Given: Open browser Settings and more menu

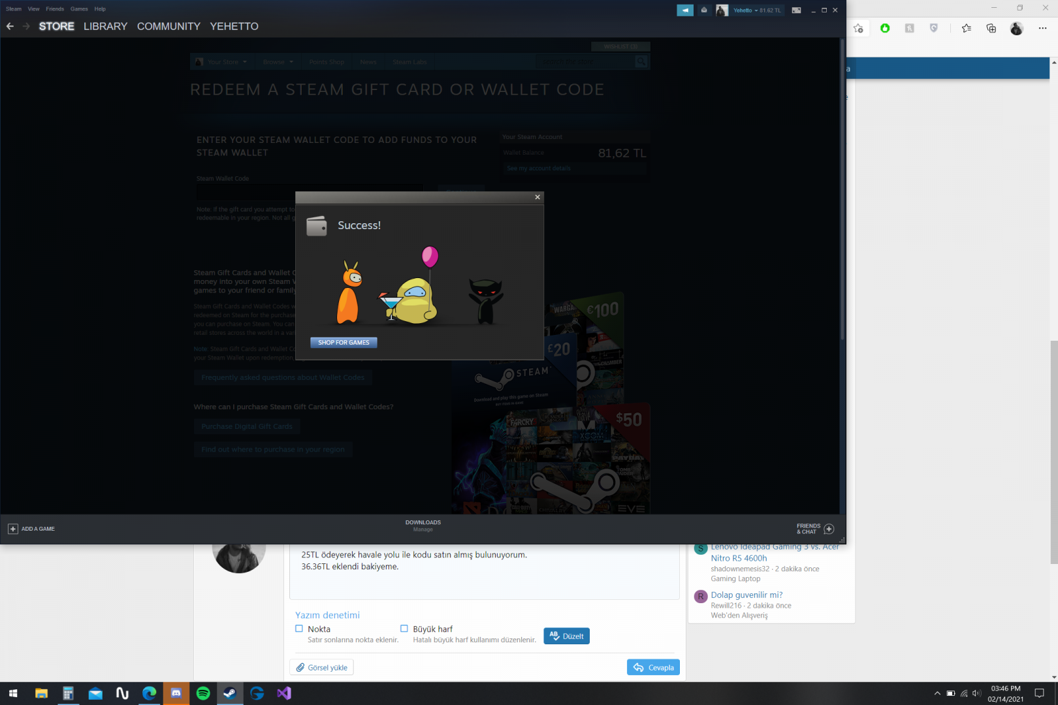Looking at the screenshot, I should click(1042, 28).
